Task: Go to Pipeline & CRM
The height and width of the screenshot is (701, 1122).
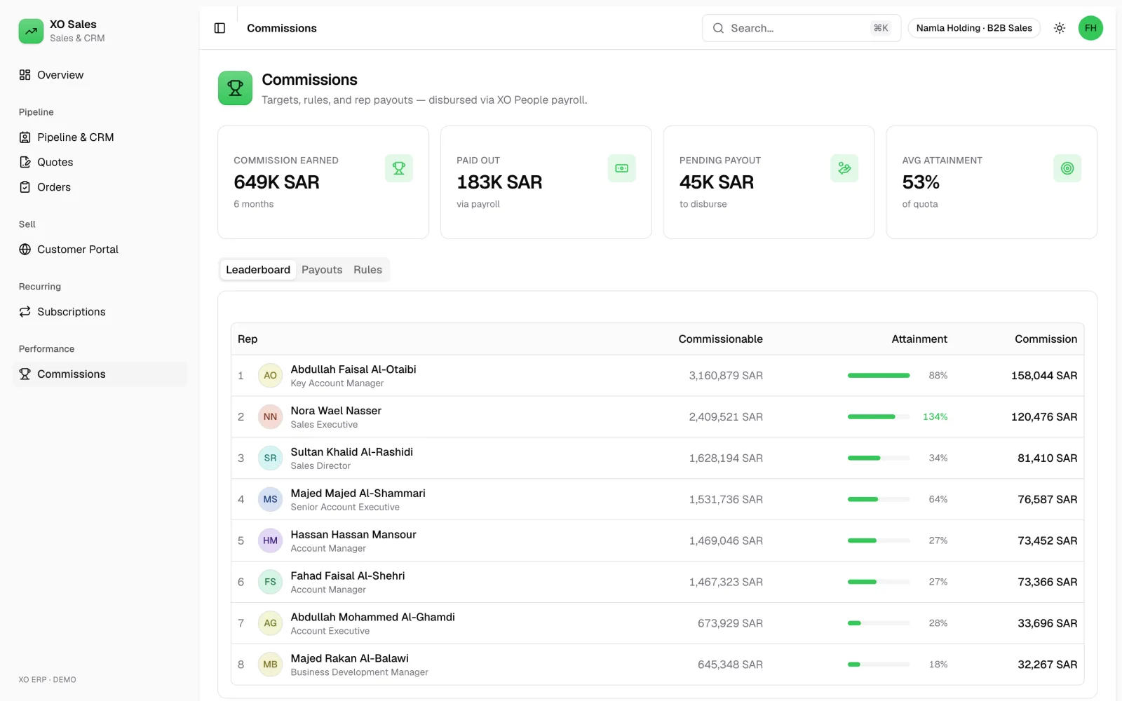Action: 100,137
